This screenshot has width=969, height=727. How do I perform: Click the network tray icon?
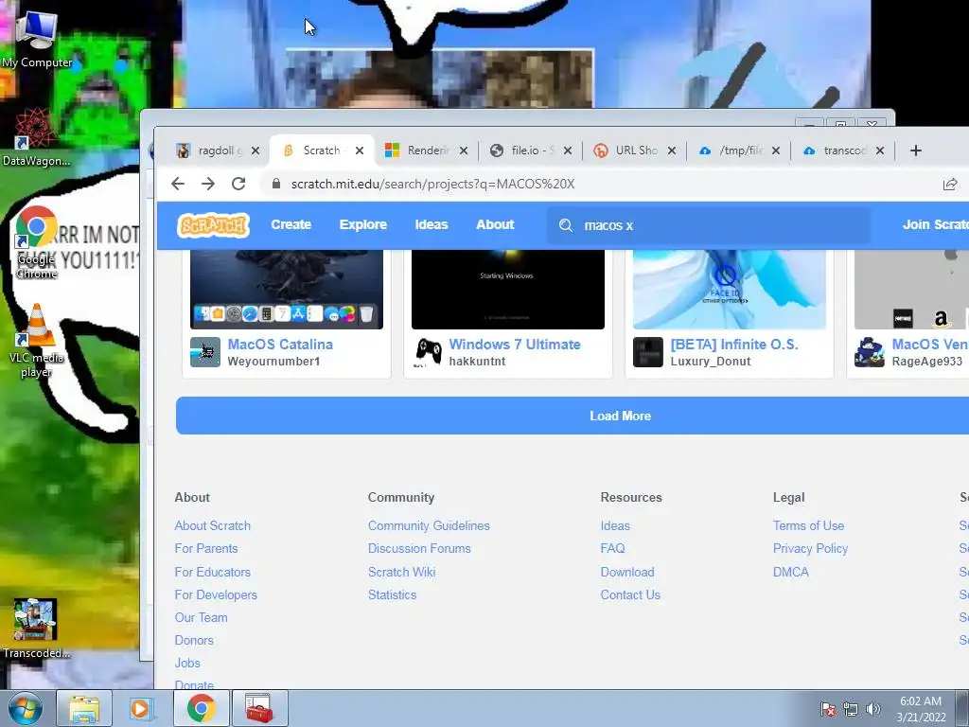pyautogui.click(x=851, y=709)
